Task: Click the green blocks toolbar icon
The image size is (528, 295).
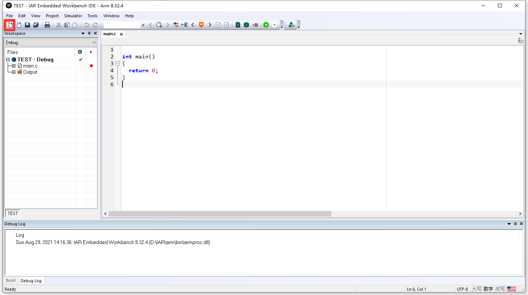Action: [292, 25]
